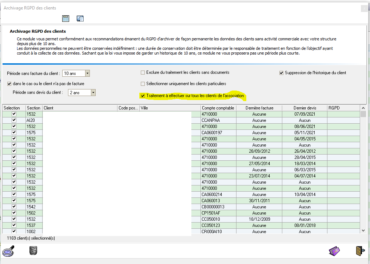Uncheck 'Suppression de l'historique du client'
Viewport: 370px width, 264px height.
(x=281, y=73)
